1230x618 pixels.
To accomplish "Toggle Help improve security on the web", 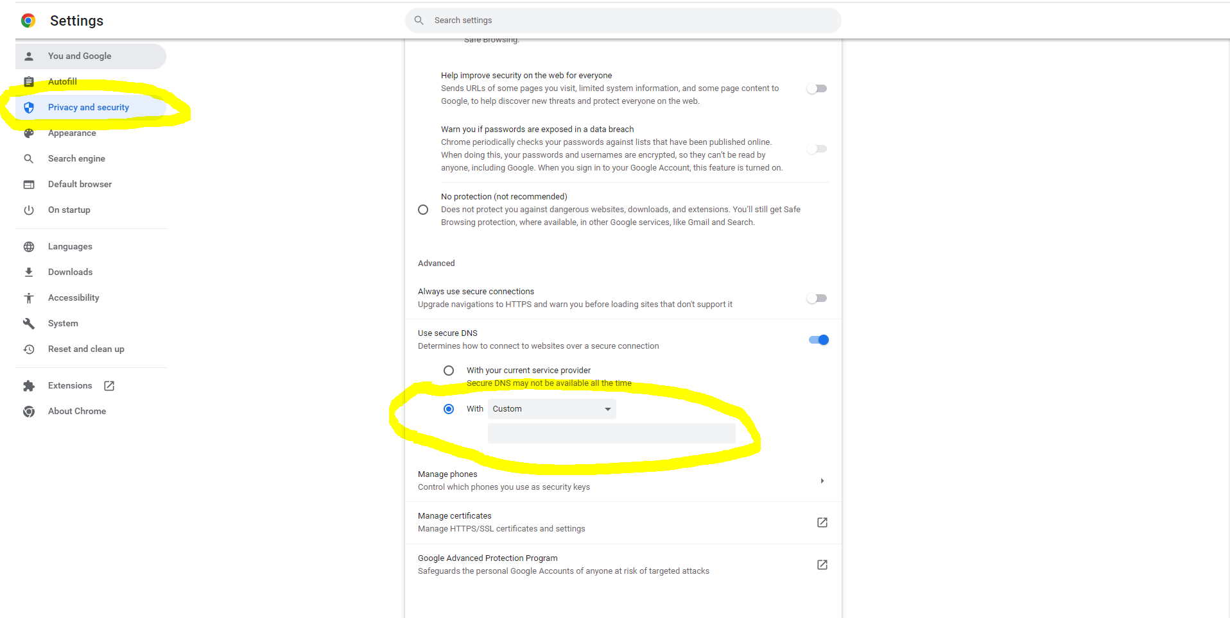I will click(x=817, y=88).
